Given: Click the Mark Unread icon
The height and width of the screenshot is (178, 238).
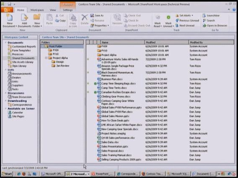Looking at the screenshot, I should (168, 18).
